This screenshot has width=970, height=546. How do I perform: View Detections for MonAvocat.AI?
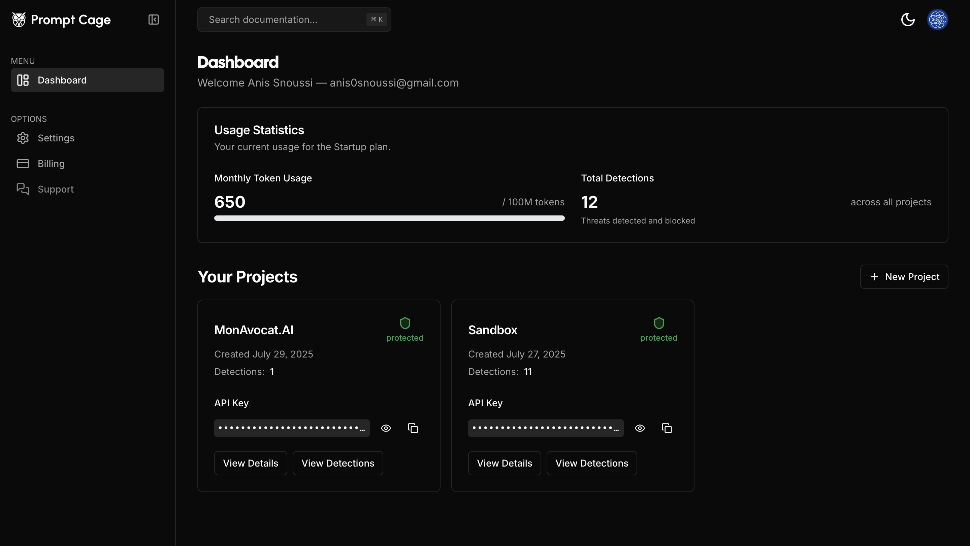[338, 463]
